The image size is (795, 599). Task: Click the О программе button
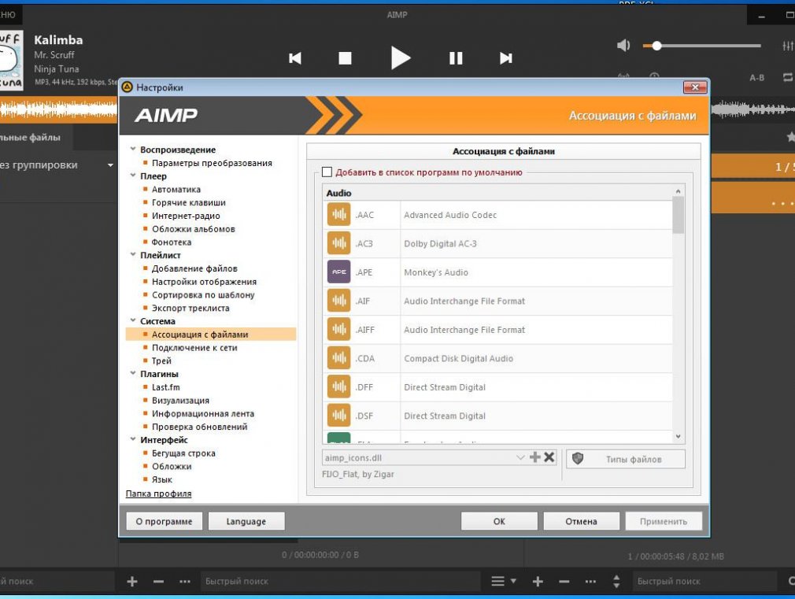tap(164, 521)
